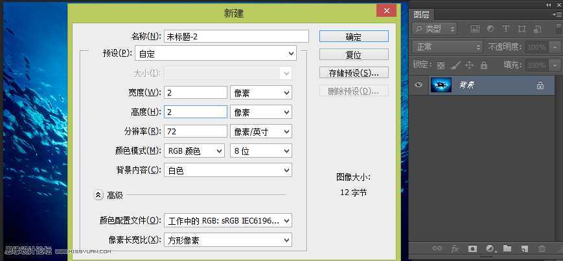The width and height of the screenshot is (563, 261).
Task: Open the 颜色配置文件 color profile dropdown
Action: coord(227,220)
